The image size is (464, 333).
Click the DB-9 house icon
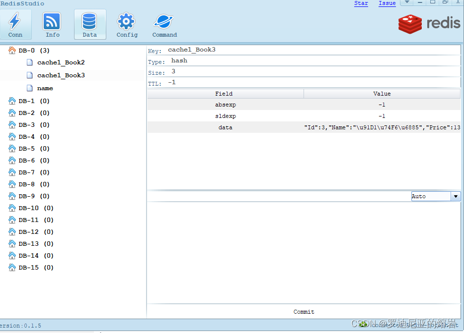(x=12, y=196)
